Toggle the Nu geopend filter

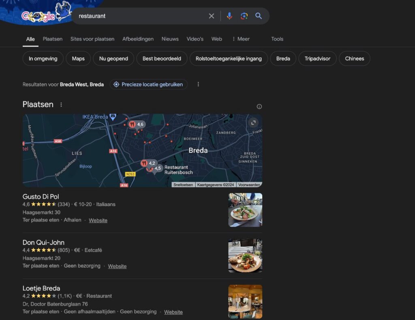point(113,59)
